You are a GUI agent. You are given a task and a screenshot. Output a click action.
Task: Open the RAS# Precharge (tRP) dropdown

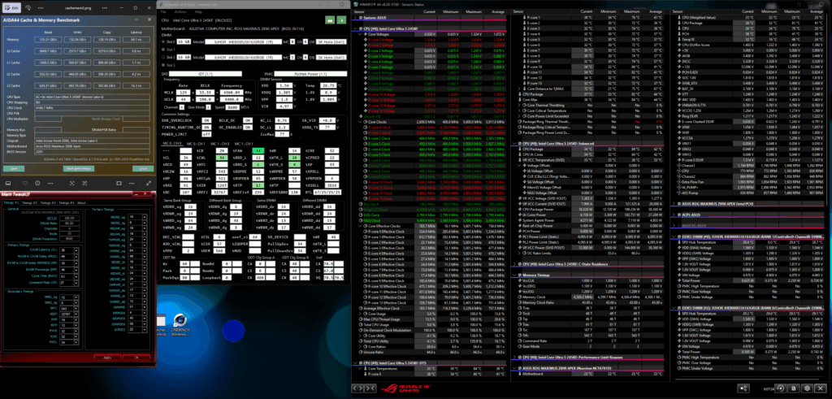tap(76, 270)
